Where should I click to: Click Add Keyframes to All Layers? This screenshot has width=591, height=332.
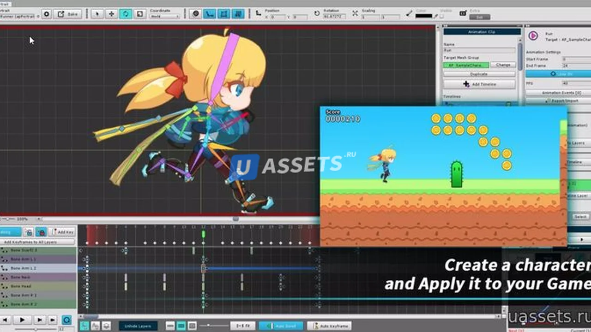click(37, 242)
